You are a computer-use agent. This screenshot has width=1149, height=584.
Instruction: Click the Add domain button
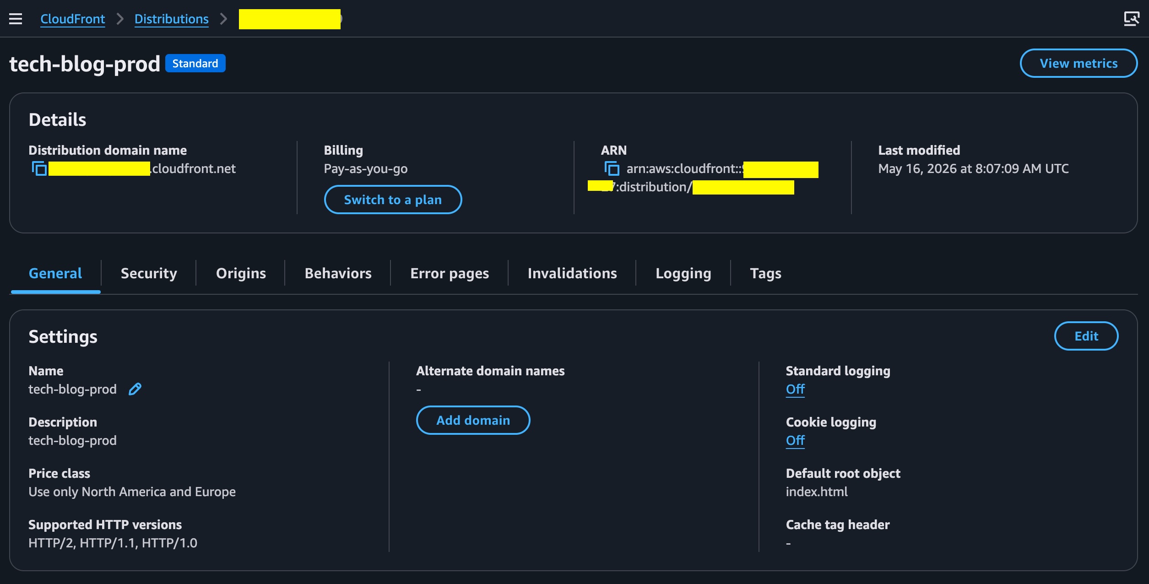473,420
